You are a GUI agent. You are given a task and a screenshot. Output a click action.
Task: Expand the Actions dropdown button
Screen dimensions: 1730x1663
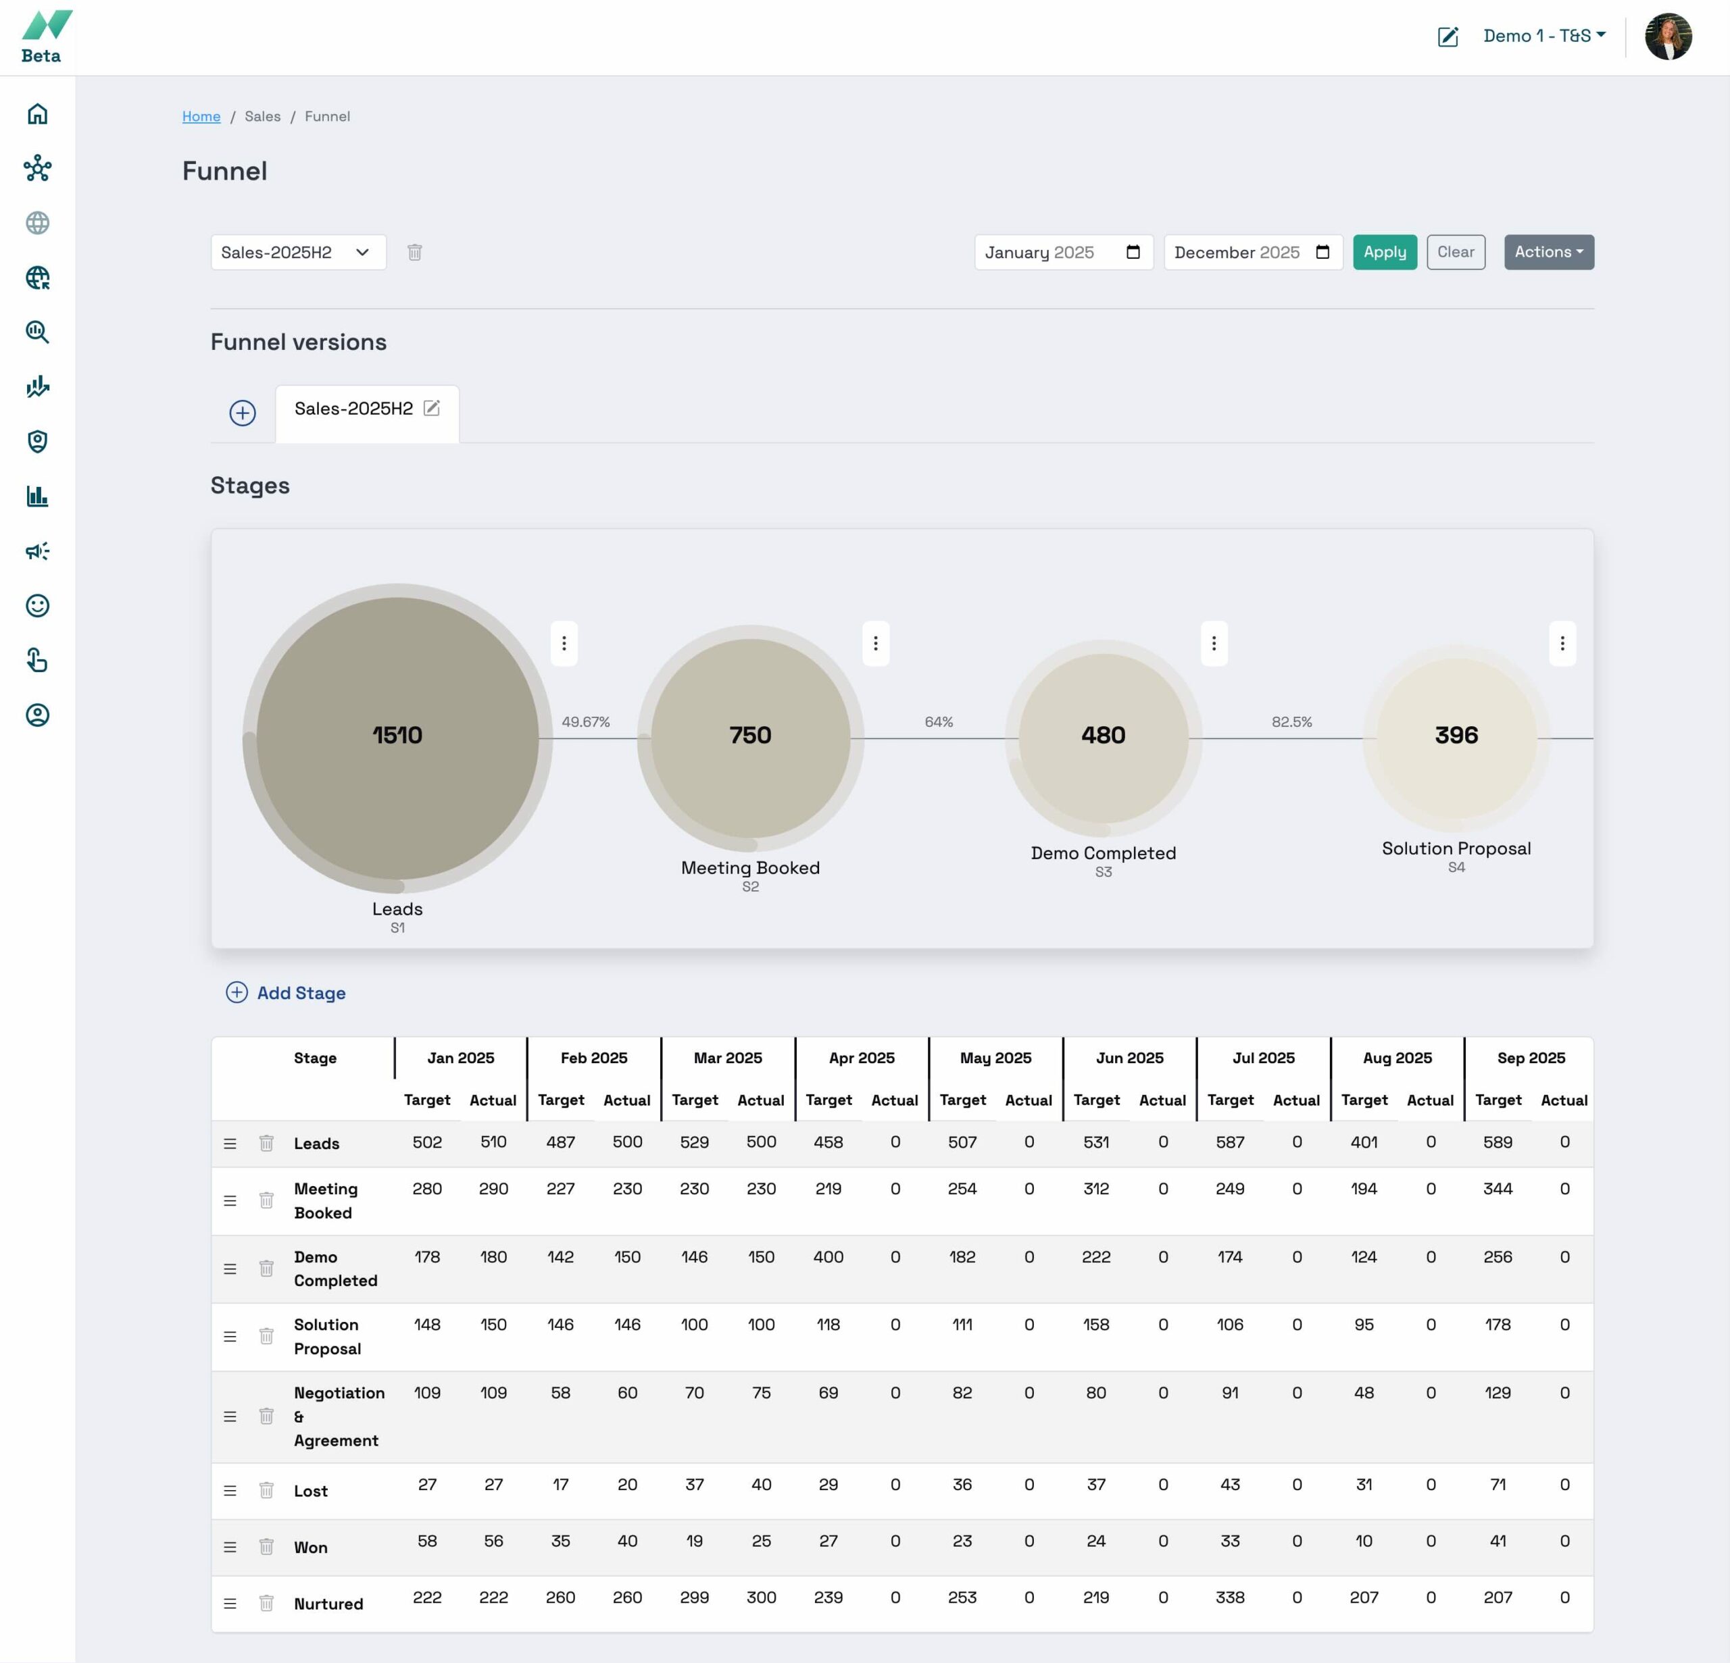click(x=1548, y=253)
